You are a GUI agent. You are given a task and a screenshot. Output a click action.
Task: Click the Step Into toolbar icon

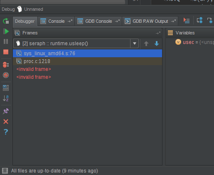[x=210, y=20]
